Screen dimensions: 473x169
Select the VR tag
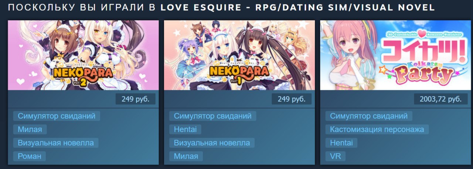click(336, 156)
